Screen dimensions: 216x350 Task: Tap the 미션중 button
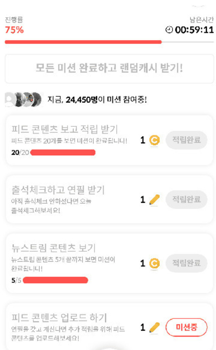(x=186, y=327)
